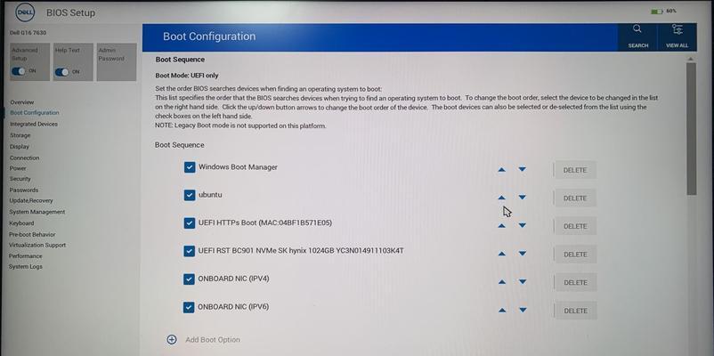Click the scrollbar up arrow
Viewport: 714px width, 356px height.
click(x=691, y=59)
